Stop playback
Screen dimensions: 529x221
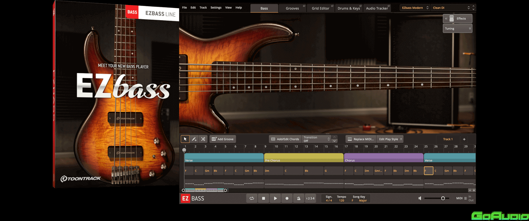263,199
